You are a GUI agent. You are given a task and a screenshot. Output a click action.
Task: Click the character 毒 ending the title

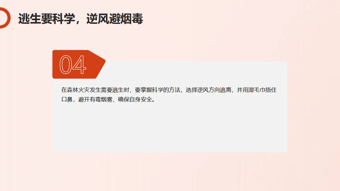coord(137,19)
